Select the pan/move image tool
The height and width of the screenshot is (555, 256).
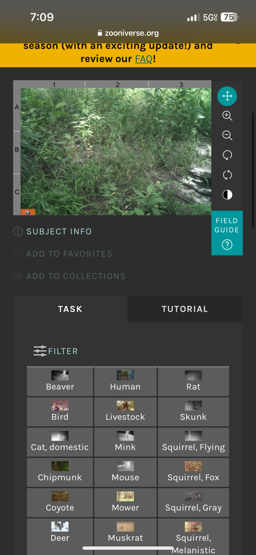[x=227, y=96]
